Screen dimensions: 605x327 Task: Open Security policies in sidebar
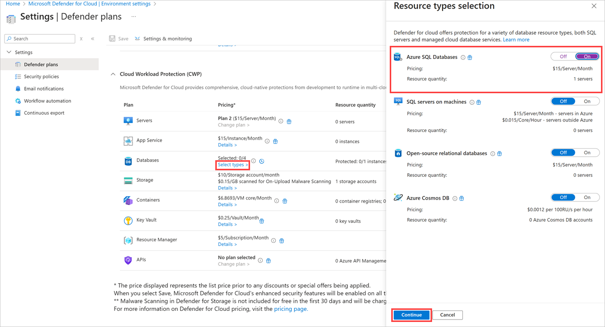[x=41, y=77]
